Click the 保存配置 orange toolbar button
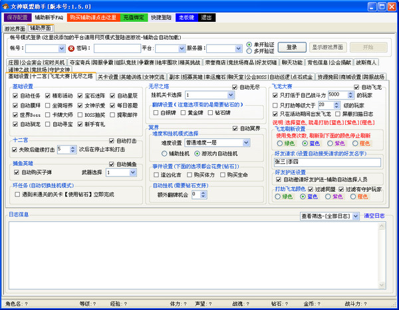Viewport: 399px width, 310px height. point(17,17)
